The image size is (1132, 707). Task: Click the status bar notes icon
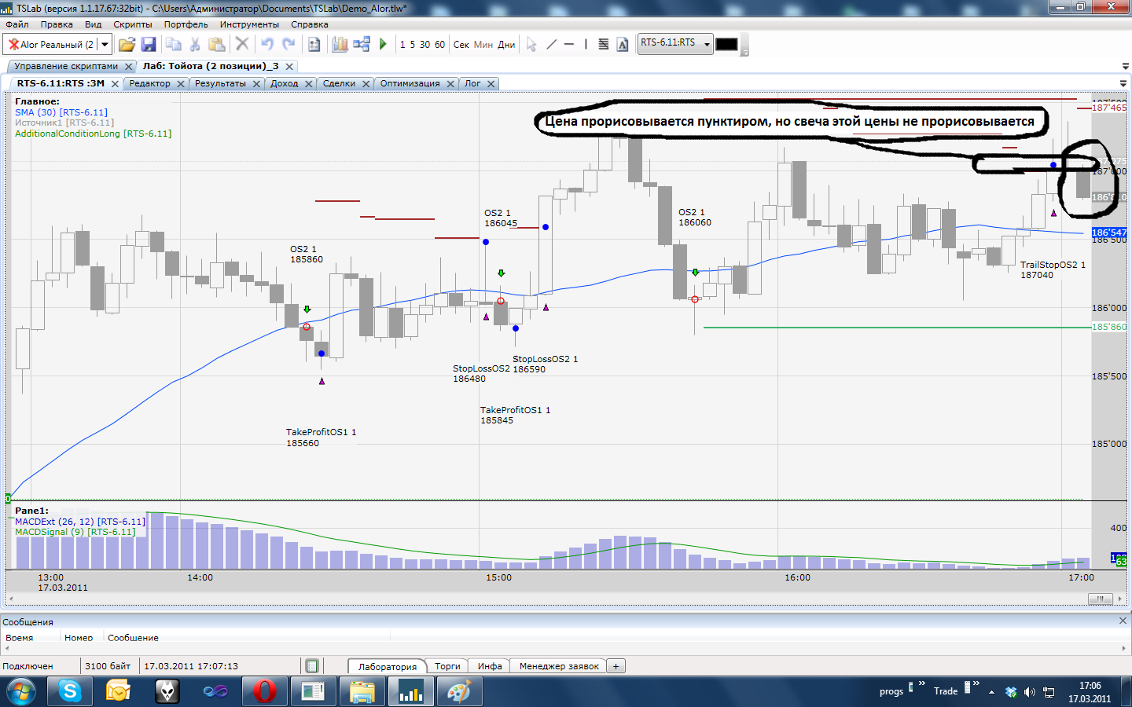click(312, 666)
